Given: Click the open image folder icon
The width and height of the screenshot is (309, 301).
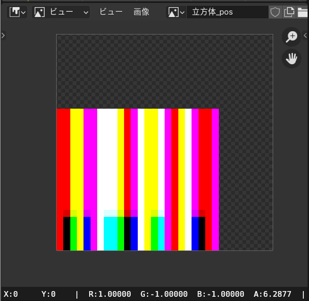Looking at the screenshot, I should [302, 12].
